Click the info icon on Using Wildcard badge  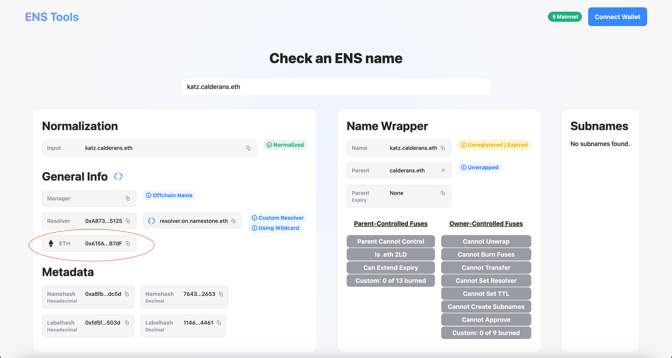254,228
